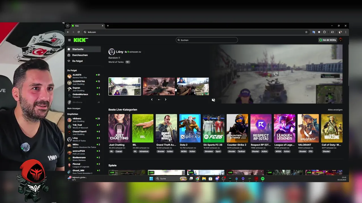Image resolution: width=362 pixels, height=203 pixels.
Task: Focus the Suchen search field
Action: click(x=207, y=40)
